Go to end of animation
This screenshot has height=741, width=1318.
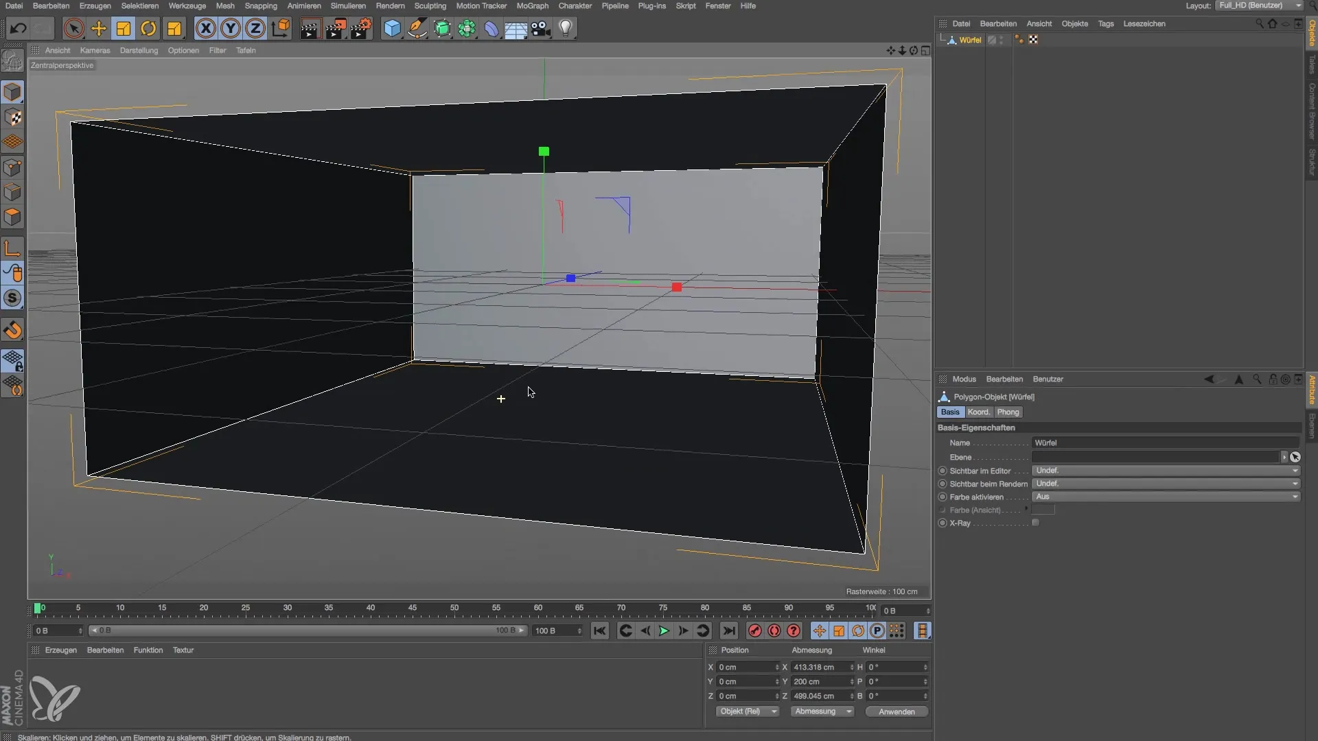pos(729,631)
